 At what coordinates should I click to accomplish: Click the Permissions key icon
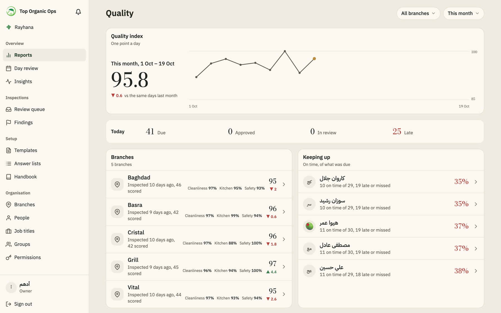tap(9, 257)
